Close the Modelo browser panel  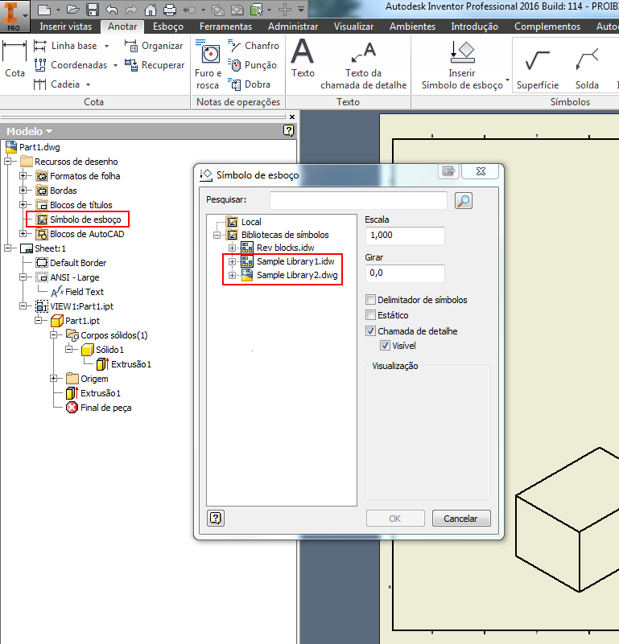pos(292,117)
